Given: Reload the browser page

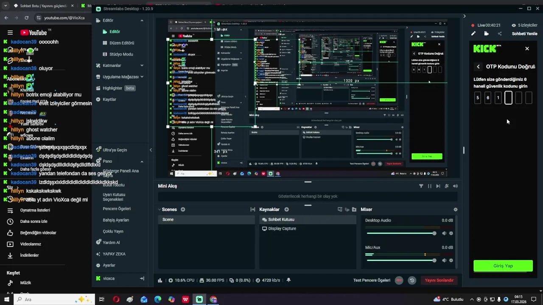Looking at the screenshot, I should click(x=26, y=18).
